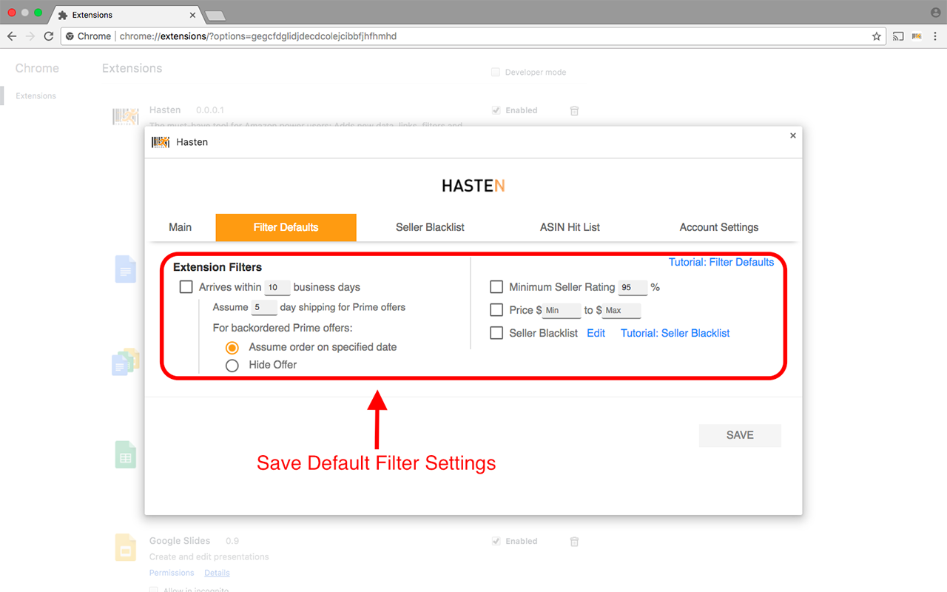947x592 pixels.
Task: Click the Details link under Google Slides
Action: tap(217, 573)
